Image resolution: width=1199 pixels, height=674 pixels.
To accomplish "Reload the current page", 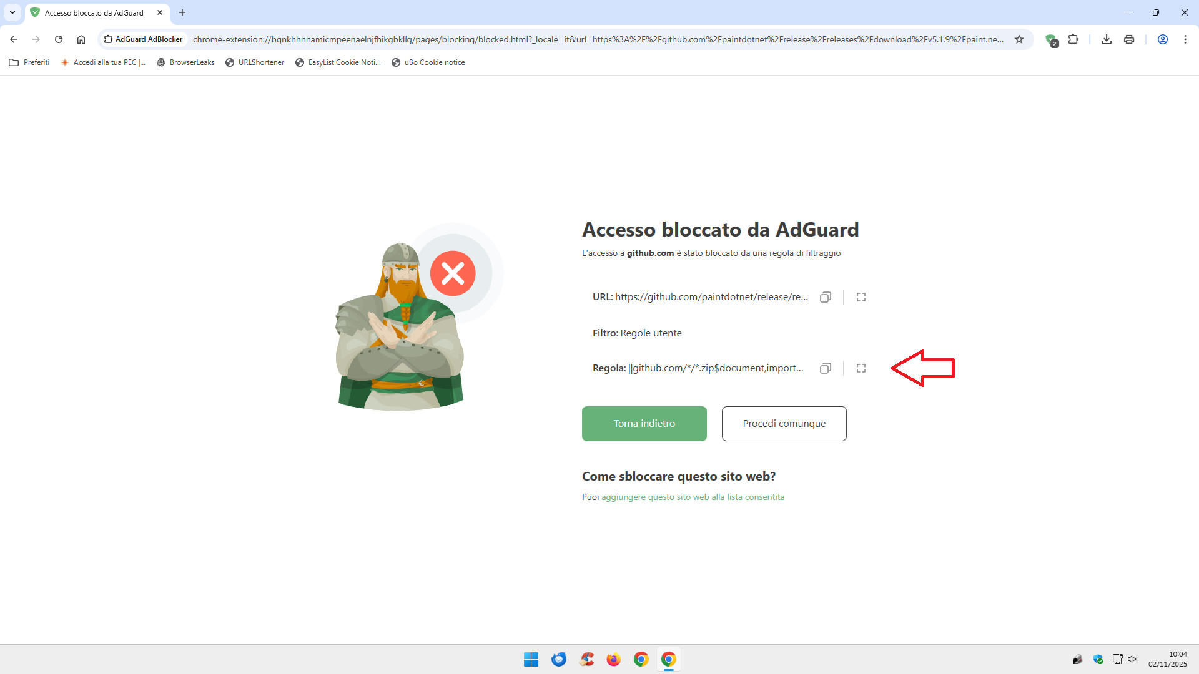I will tap(59, 39).
